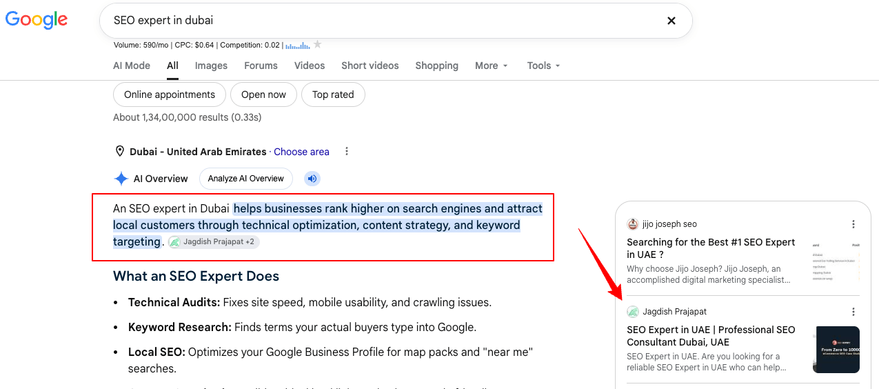Viewport: 879px width, 389px height.
Task: Open the Forums tab
Action: tap(261, 66)
